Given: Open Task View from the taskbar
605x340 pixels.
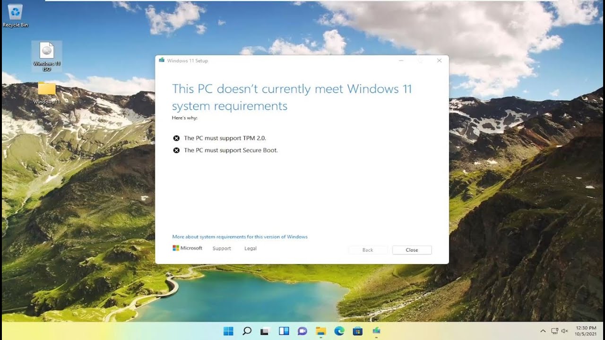Looking at the screenshot, I should click(x=265, y=331).
